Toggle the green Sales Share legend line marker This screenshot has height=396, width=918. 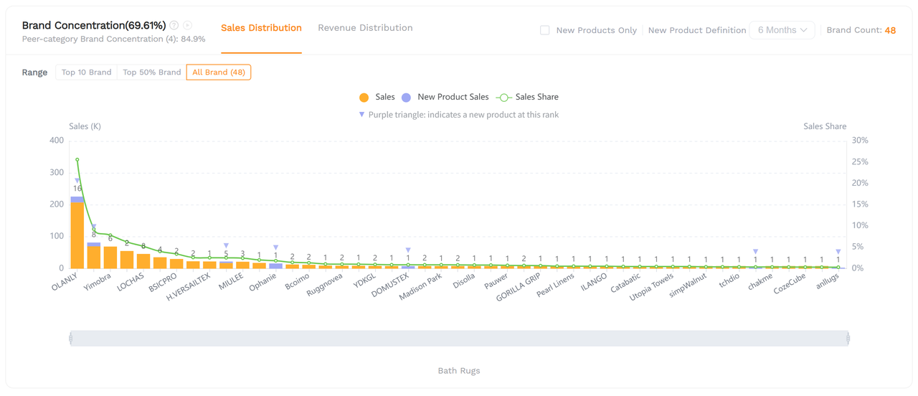tap(503, 98)
